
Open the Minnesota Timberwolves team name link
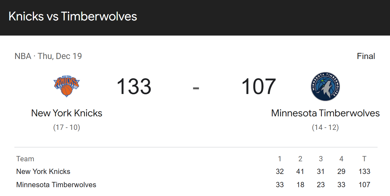pyautogui.click(x=325, y=113)
